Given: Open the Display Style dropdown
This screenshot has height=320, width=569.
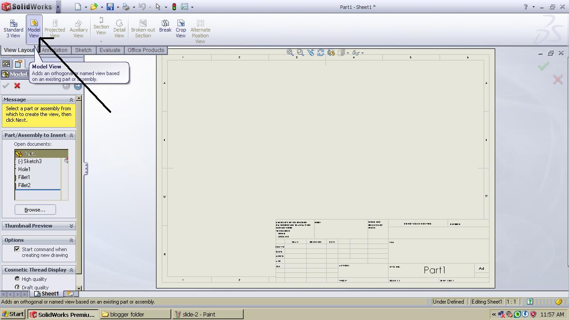Looking at the screenshot, I should pos(348,53).
